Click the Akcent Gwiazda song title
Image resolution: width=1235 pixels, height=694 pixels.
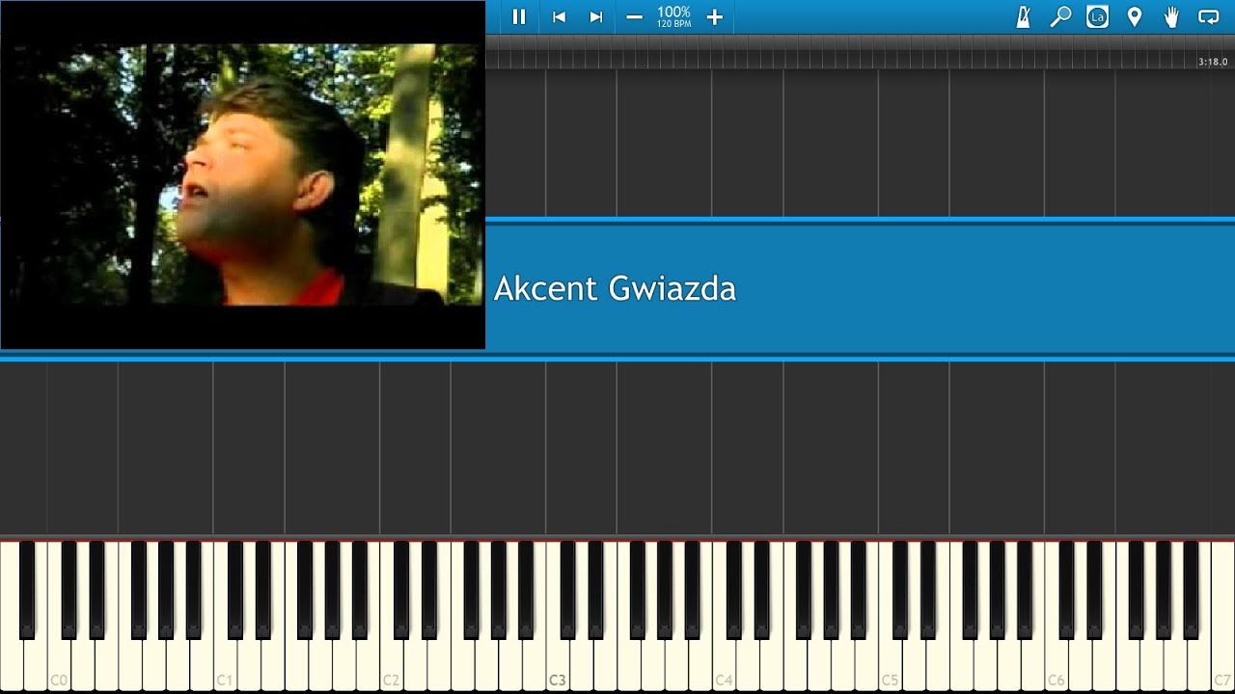pos(615,288)
